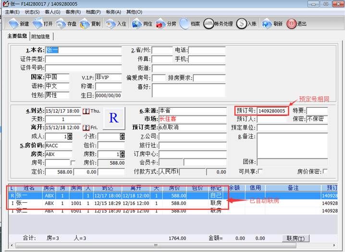Viewport: 345px width, 252px height.
Task: Click the 语种 field showing 中文
Action: tap(57, 86)
